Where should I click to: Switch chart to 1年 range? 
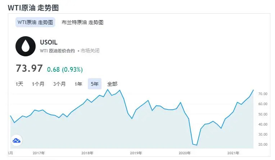(78, 84)
